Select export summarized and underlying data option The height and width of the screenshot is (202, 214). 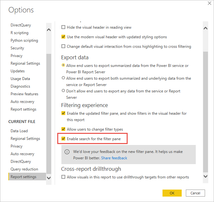63,78
